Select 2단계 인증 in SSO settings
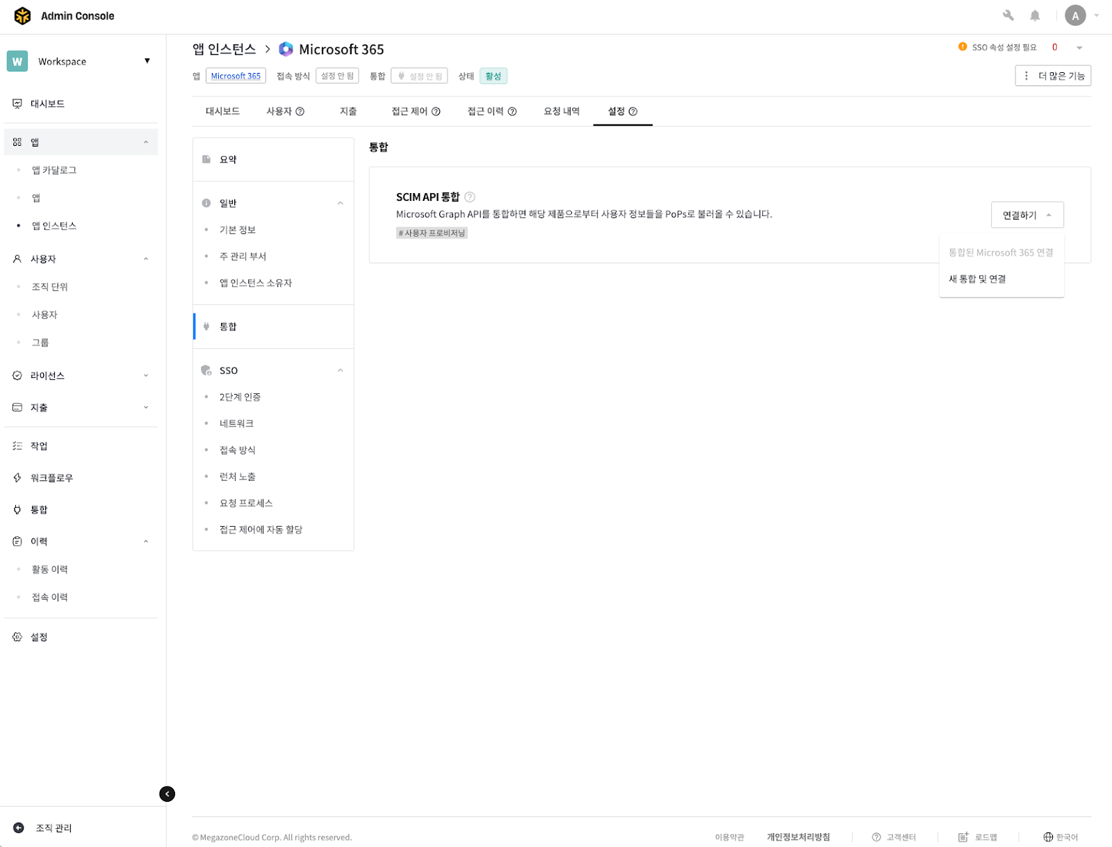 point(240,397)
